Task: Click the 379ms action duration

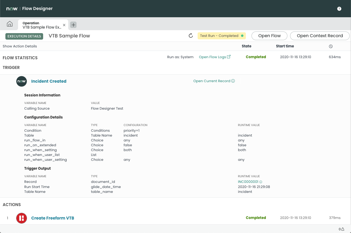Action: click(335, 218)
